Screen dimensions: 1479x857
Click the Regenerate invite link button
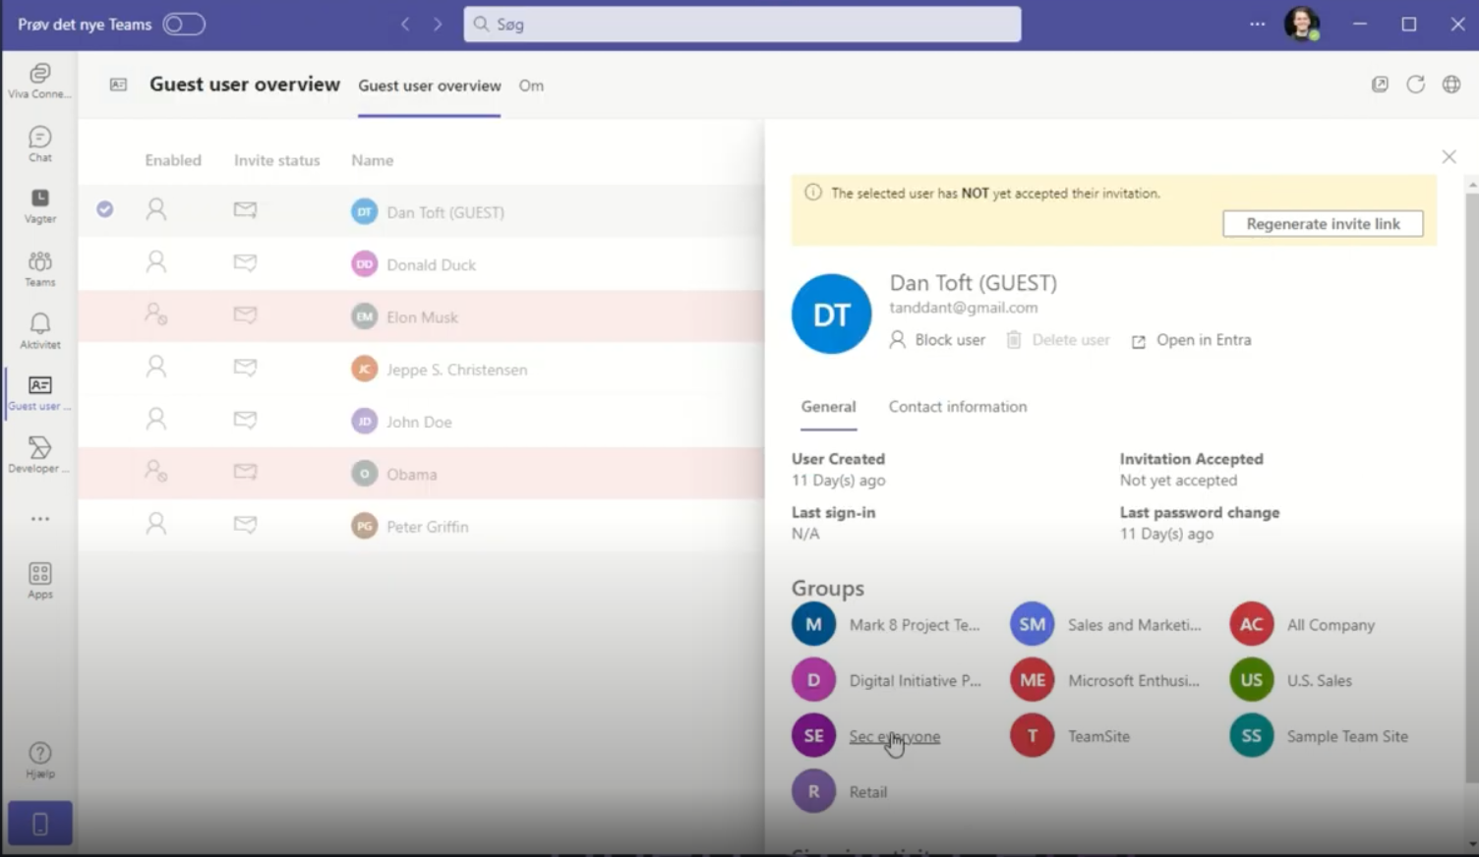(1322, 223)
